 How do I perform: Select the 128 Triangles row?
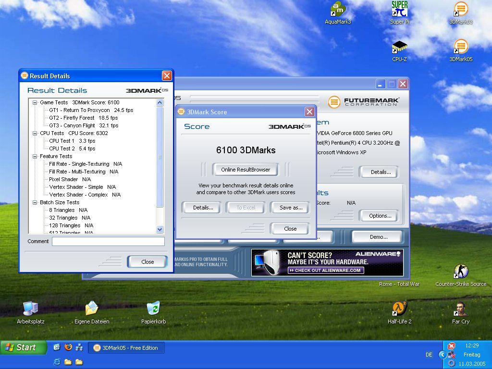click(71, 226)
